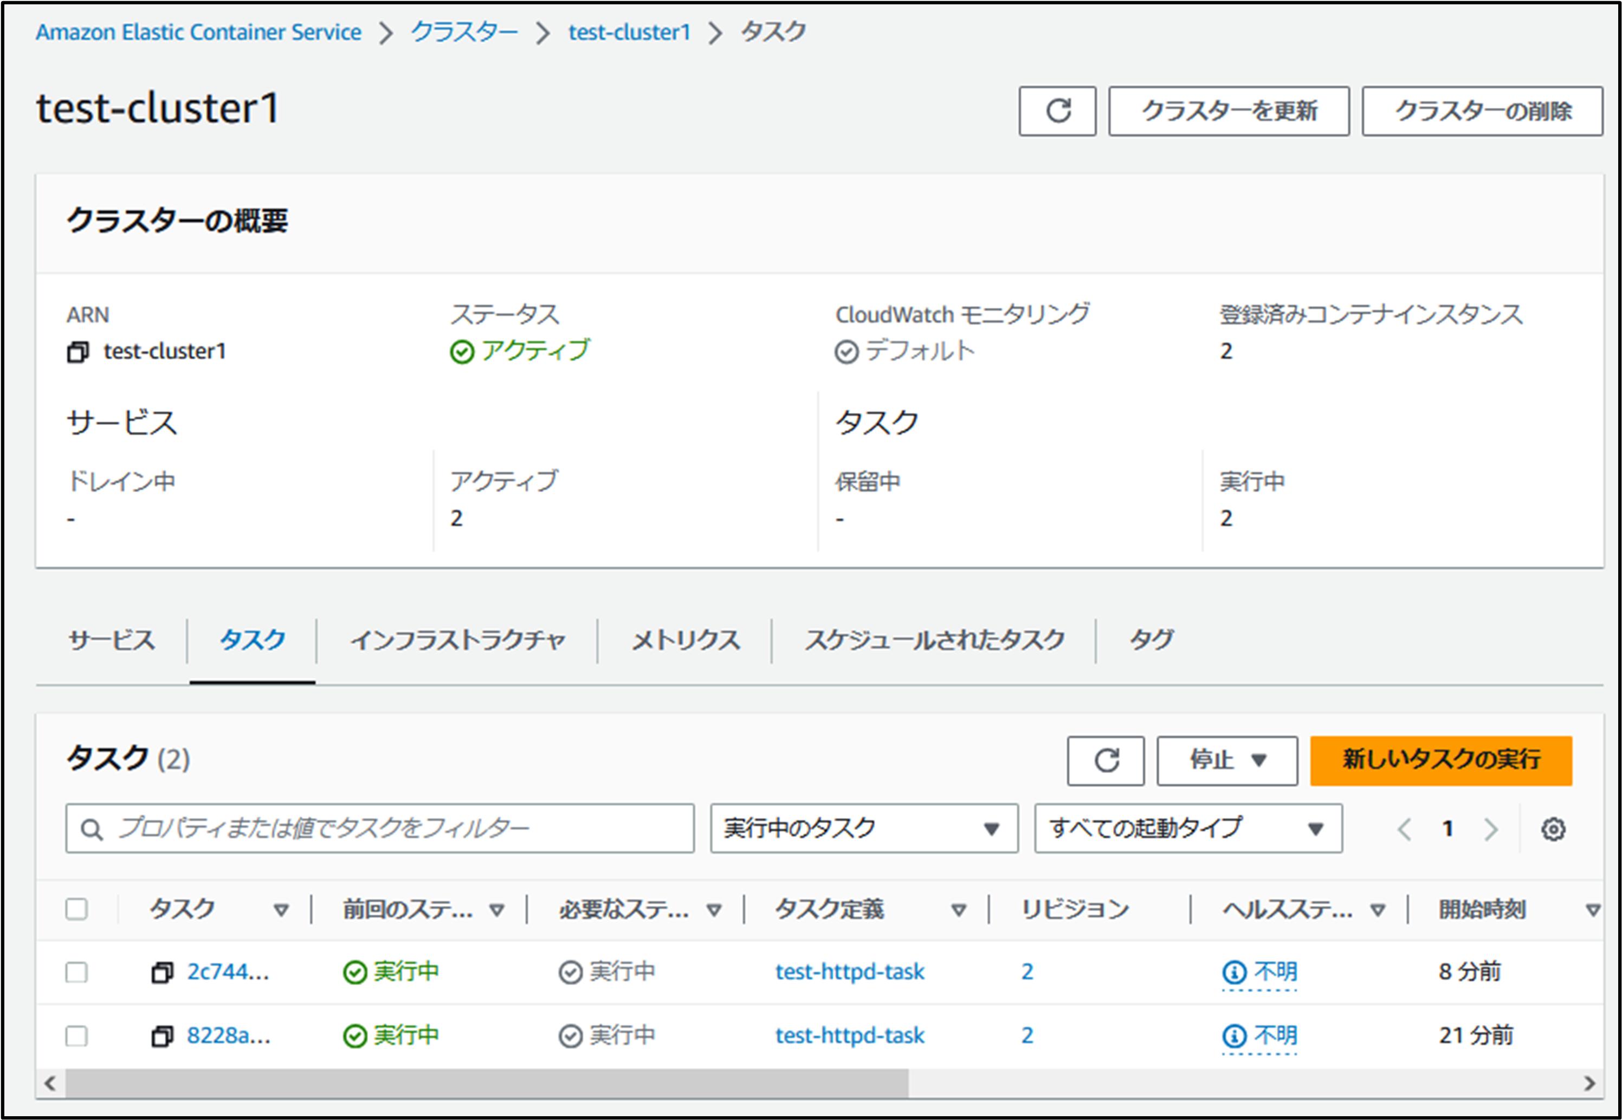Switch to the メトリクス tab
Screen dimensions: 1622x1120
pyautogui.click(x=685, y=640)
